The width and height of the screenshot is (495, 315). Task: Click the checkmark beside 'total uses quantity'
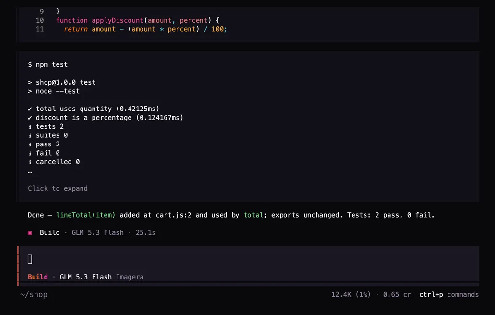pyautogui.click(x=30, y=109)
